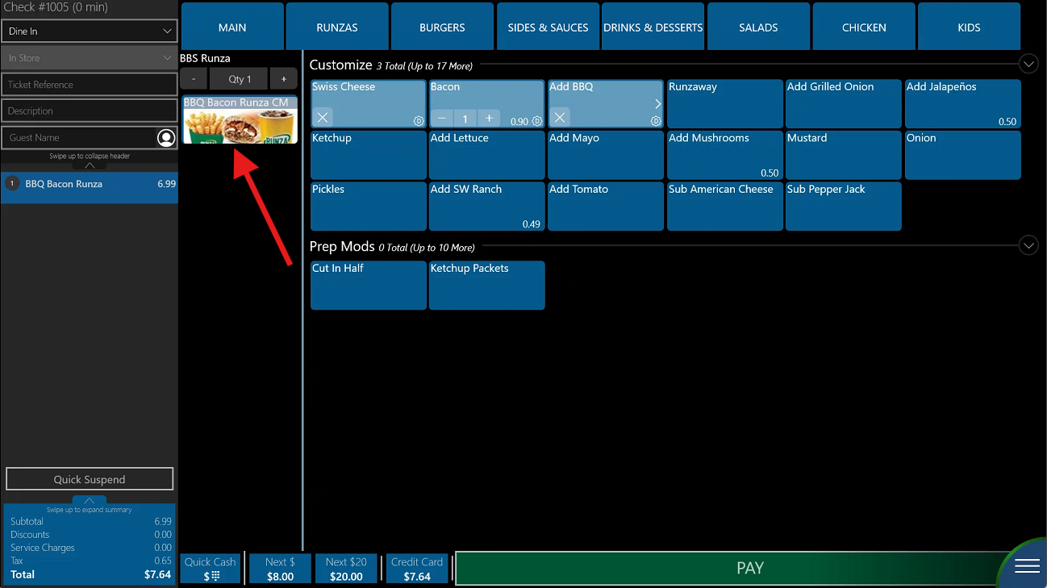The width and height of the screenshot is (1047, 588).
Task: Click the Qty 1 label
Action: (x=240, y=79)
